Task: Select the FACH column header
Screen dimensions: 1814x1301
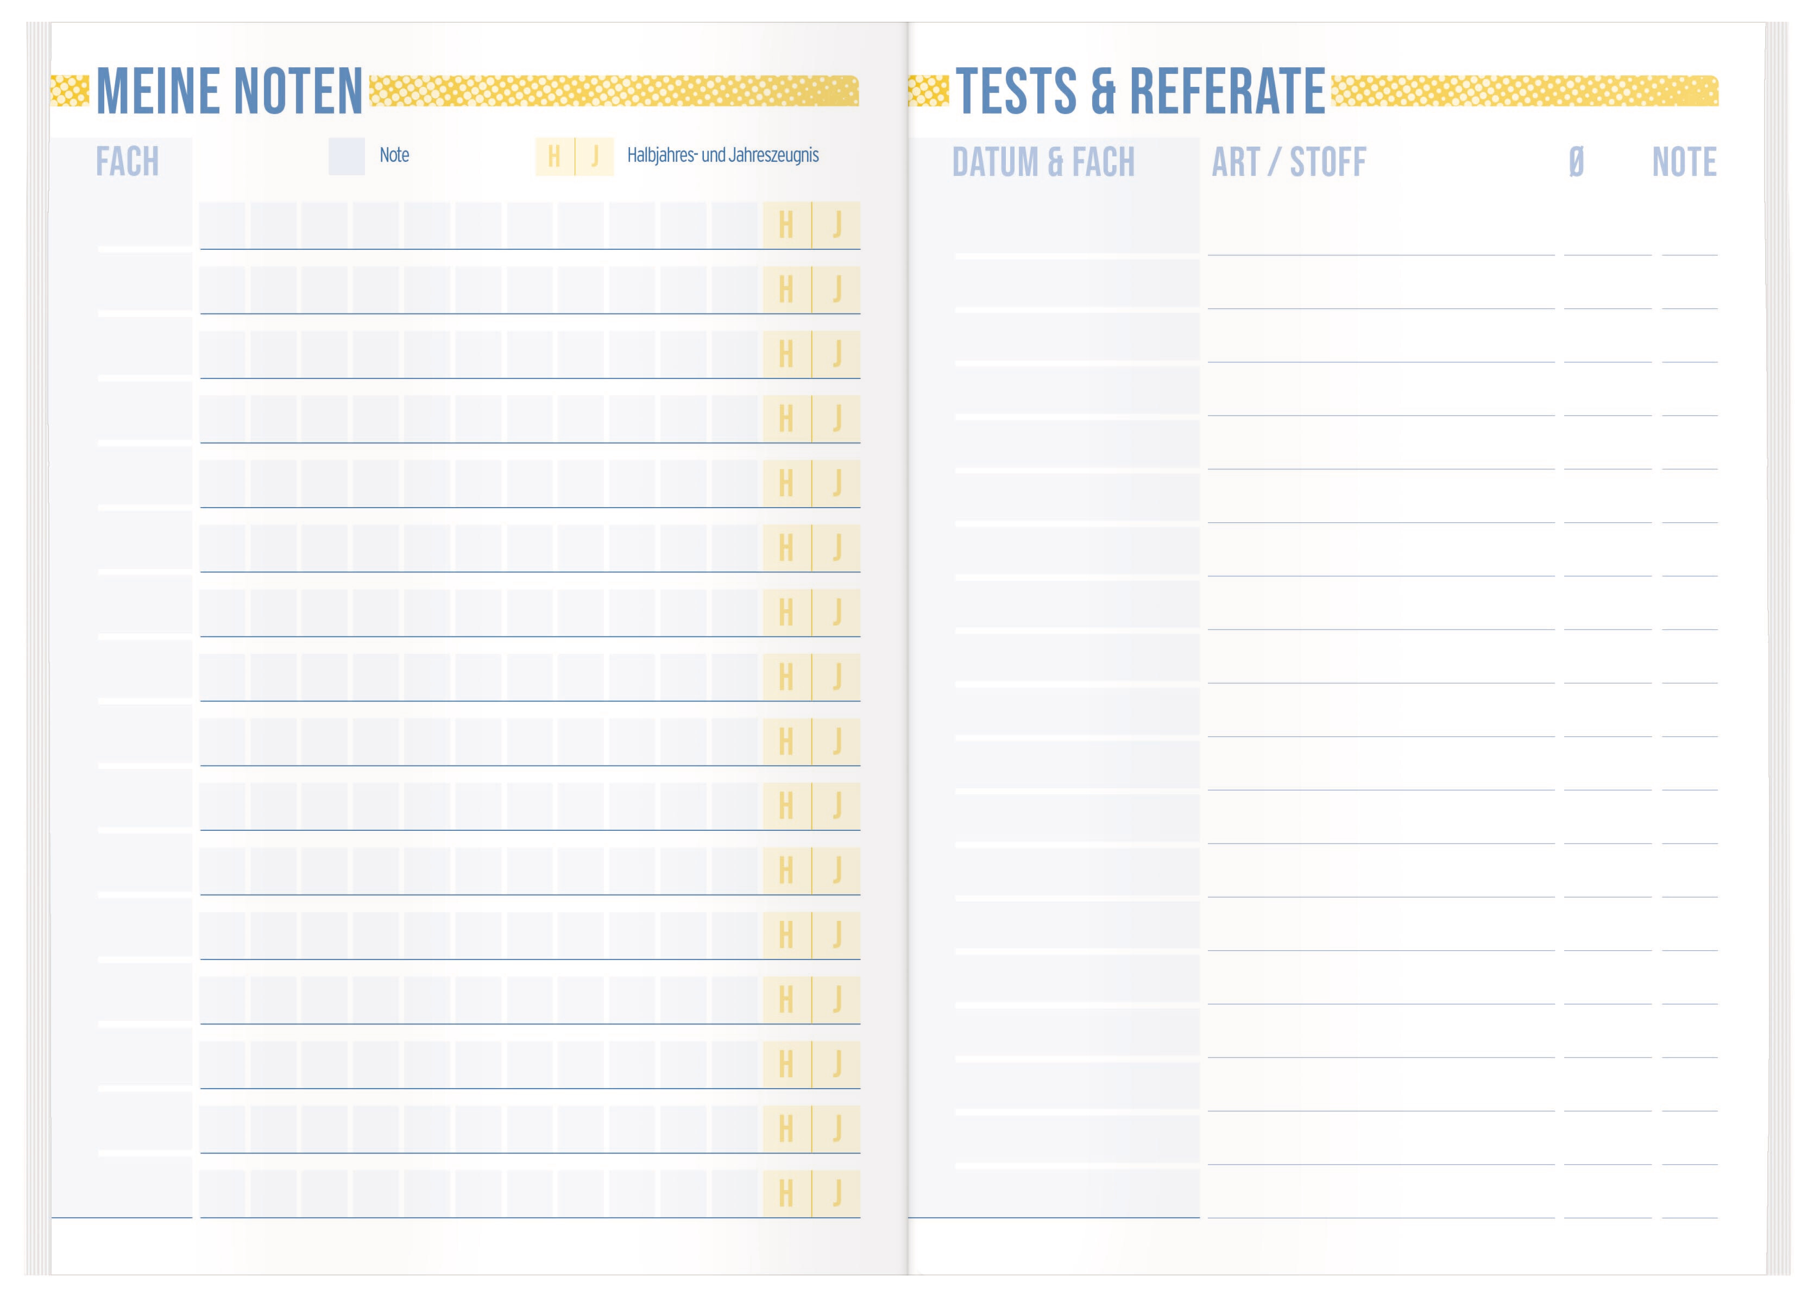Action: 127,161
